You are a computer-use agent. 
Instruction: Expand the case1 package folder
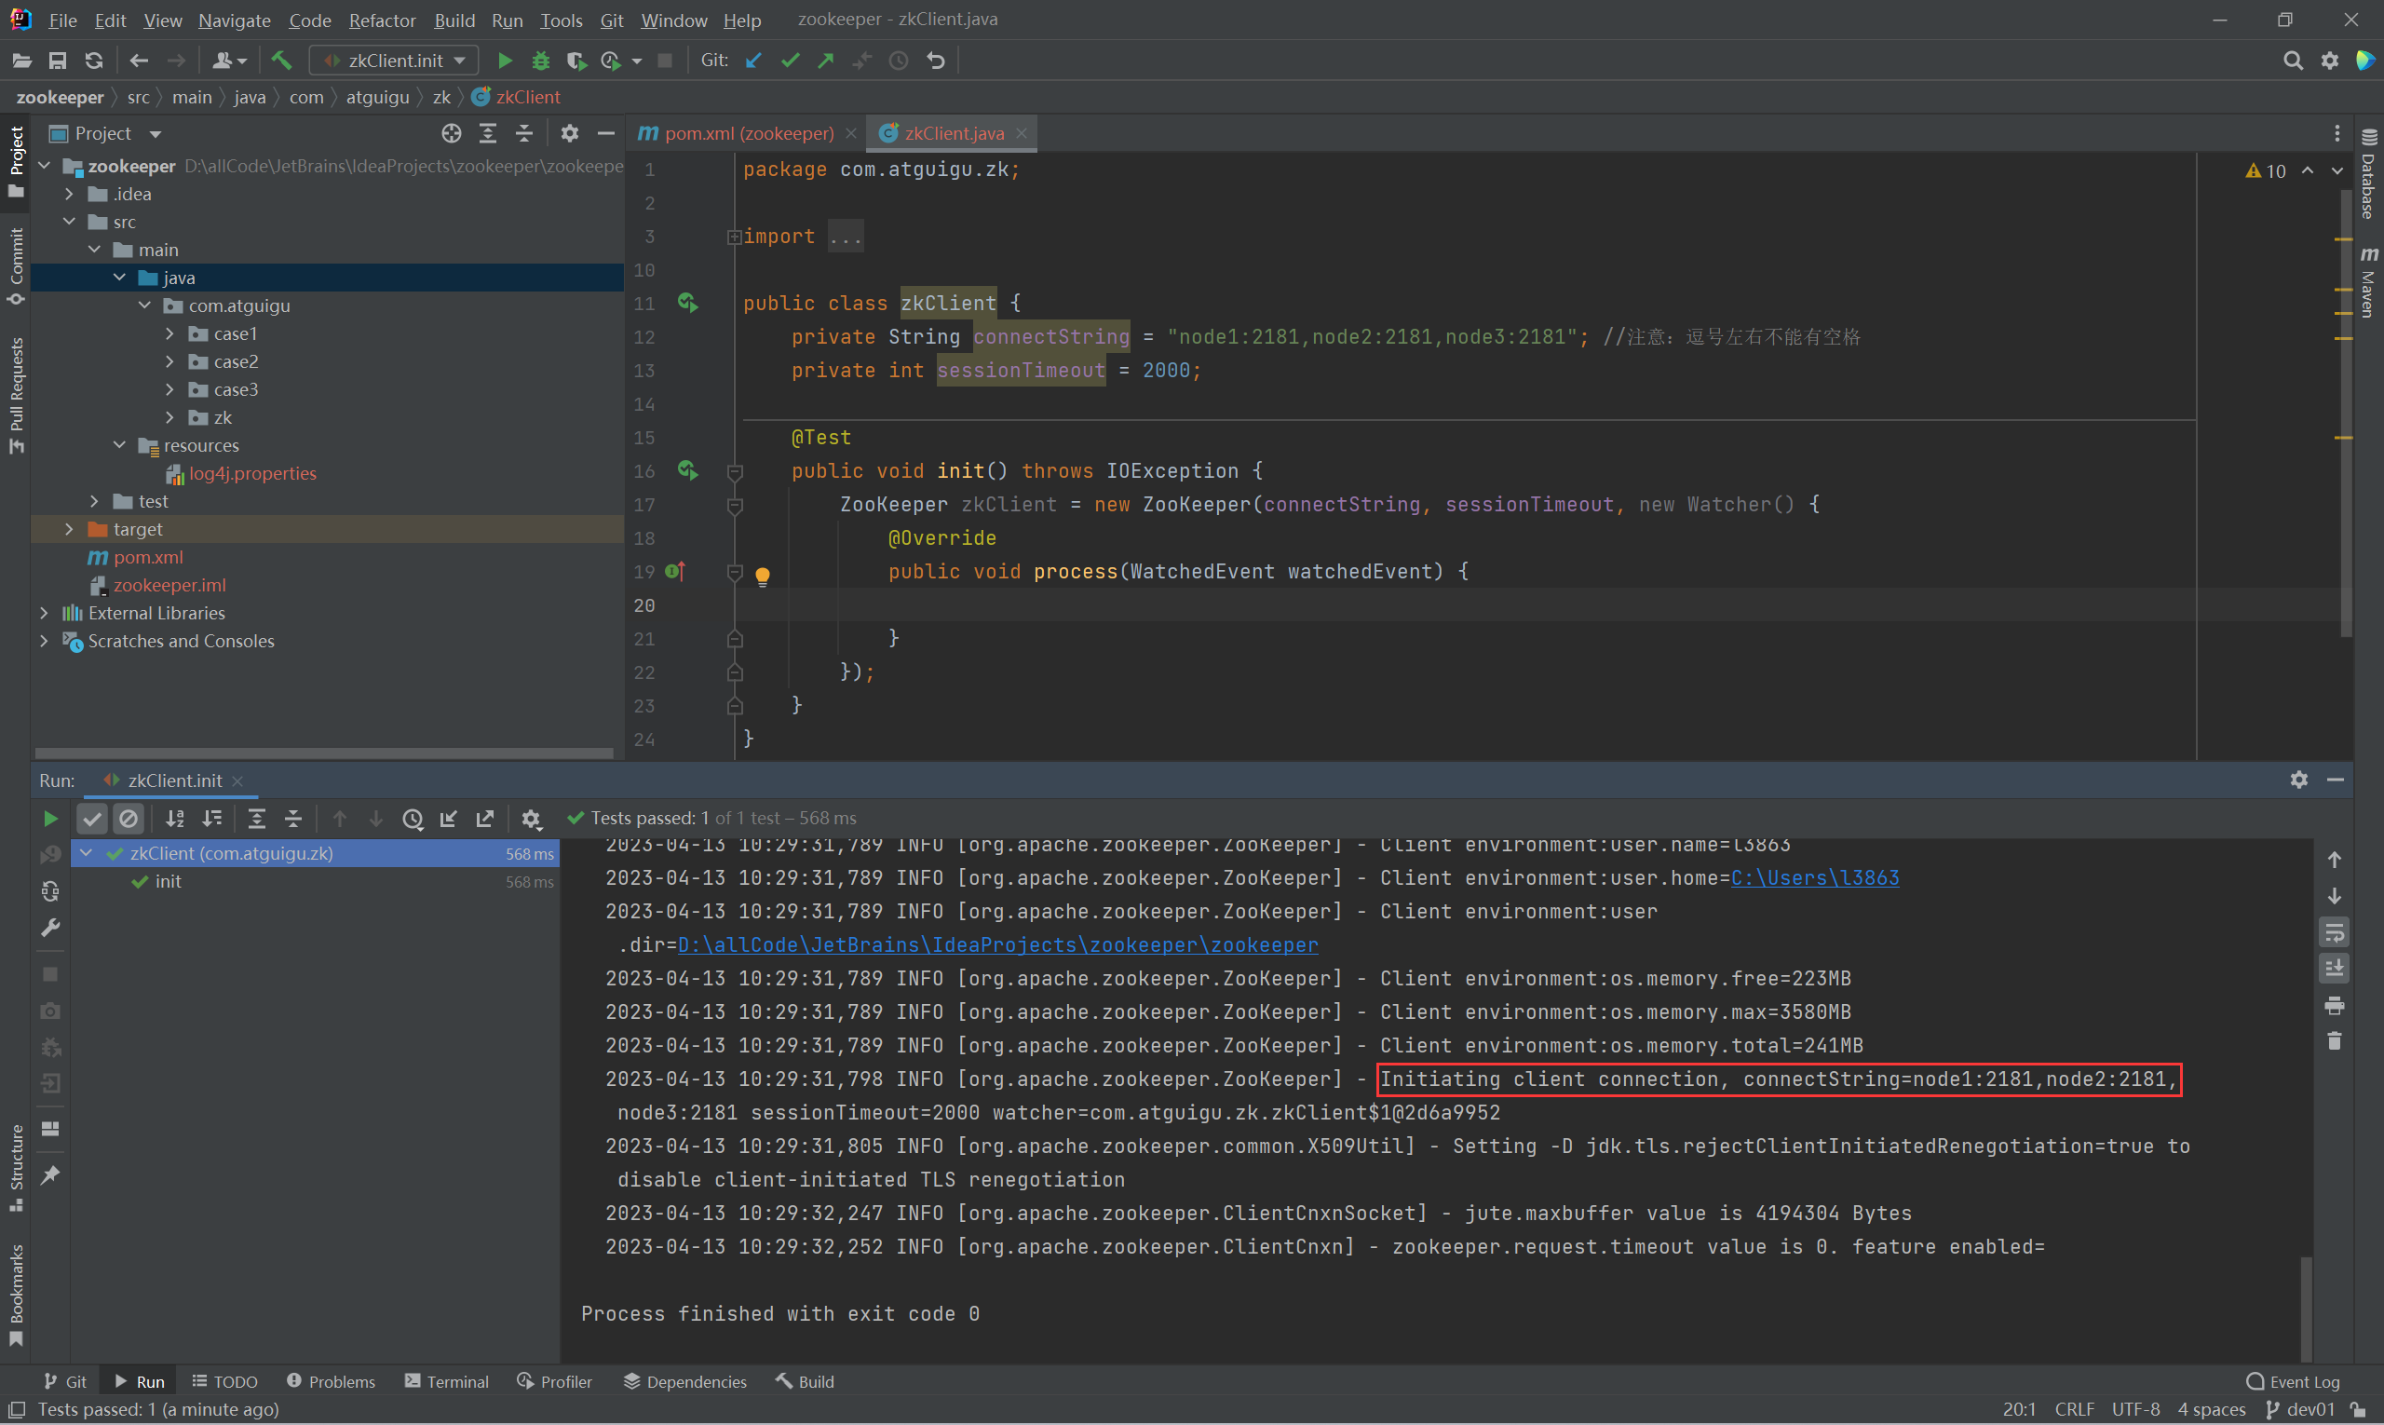(169, 333)
